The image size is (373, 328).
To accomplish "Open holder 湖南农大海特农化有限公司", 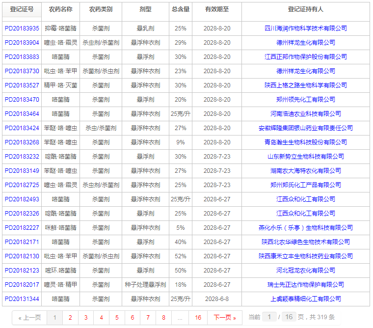I will 306,171.
